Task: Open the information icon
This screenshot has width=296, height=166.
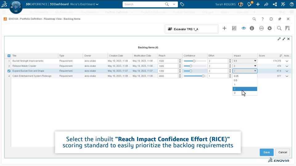Action: tap(252, 28)
